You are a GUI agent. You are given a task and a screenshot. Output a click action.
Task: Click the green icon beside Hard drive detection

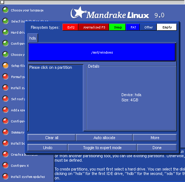(6, 32)
